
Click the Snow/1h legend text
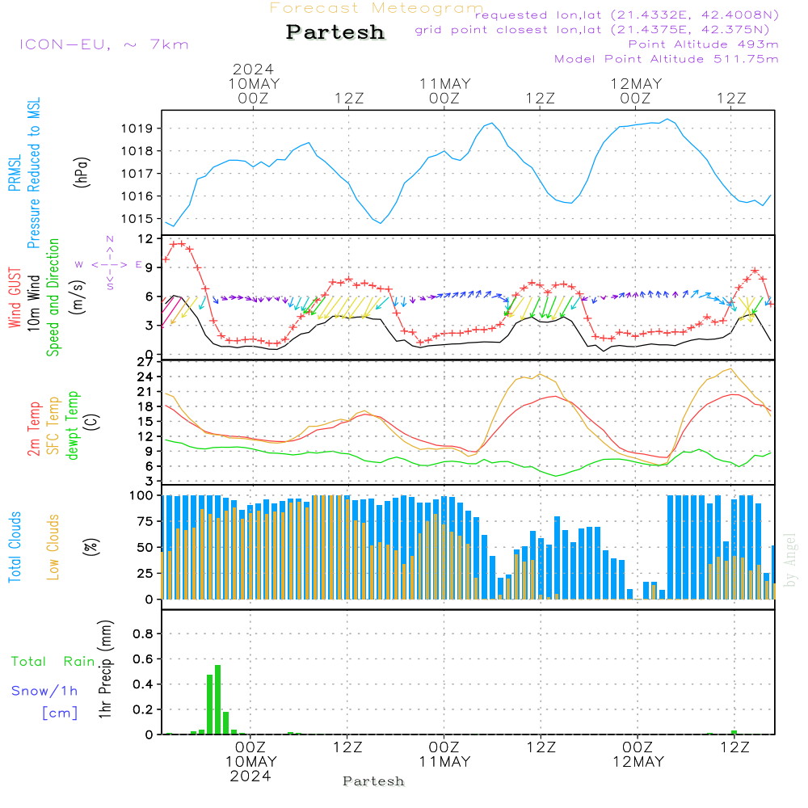click(x=44, y=691)
